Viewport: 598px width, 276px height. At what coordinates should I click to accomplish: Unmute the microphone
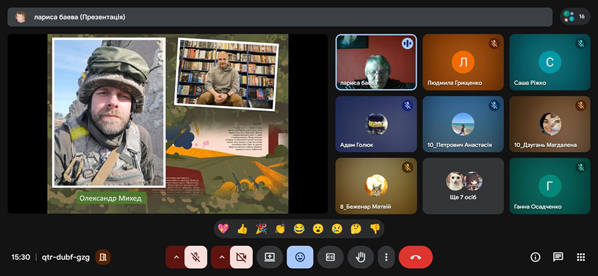point(196,257)
